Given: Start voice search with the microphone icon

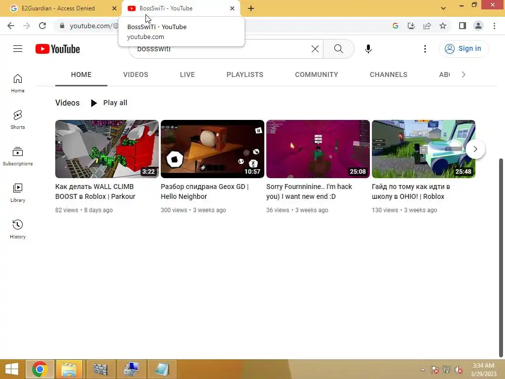Looking at the screenshot, I should 368,49.
